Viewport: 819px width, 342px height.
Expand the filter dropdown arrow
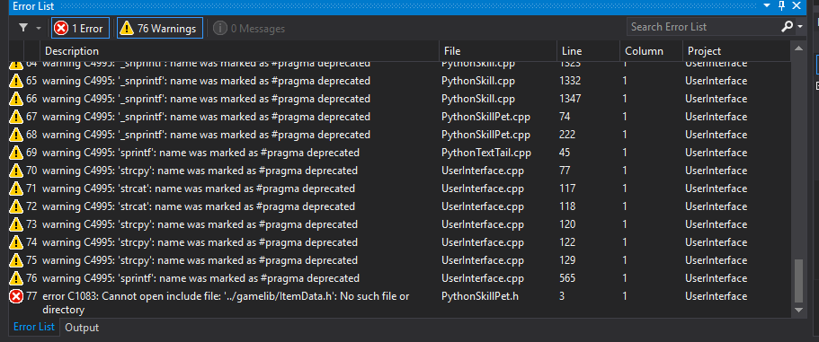coord(38,29)
